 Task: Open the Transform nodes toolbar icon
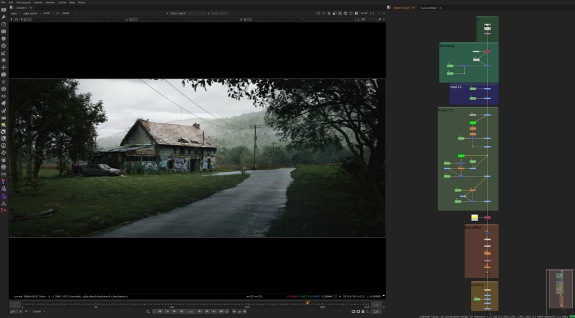tap(3, 67)
